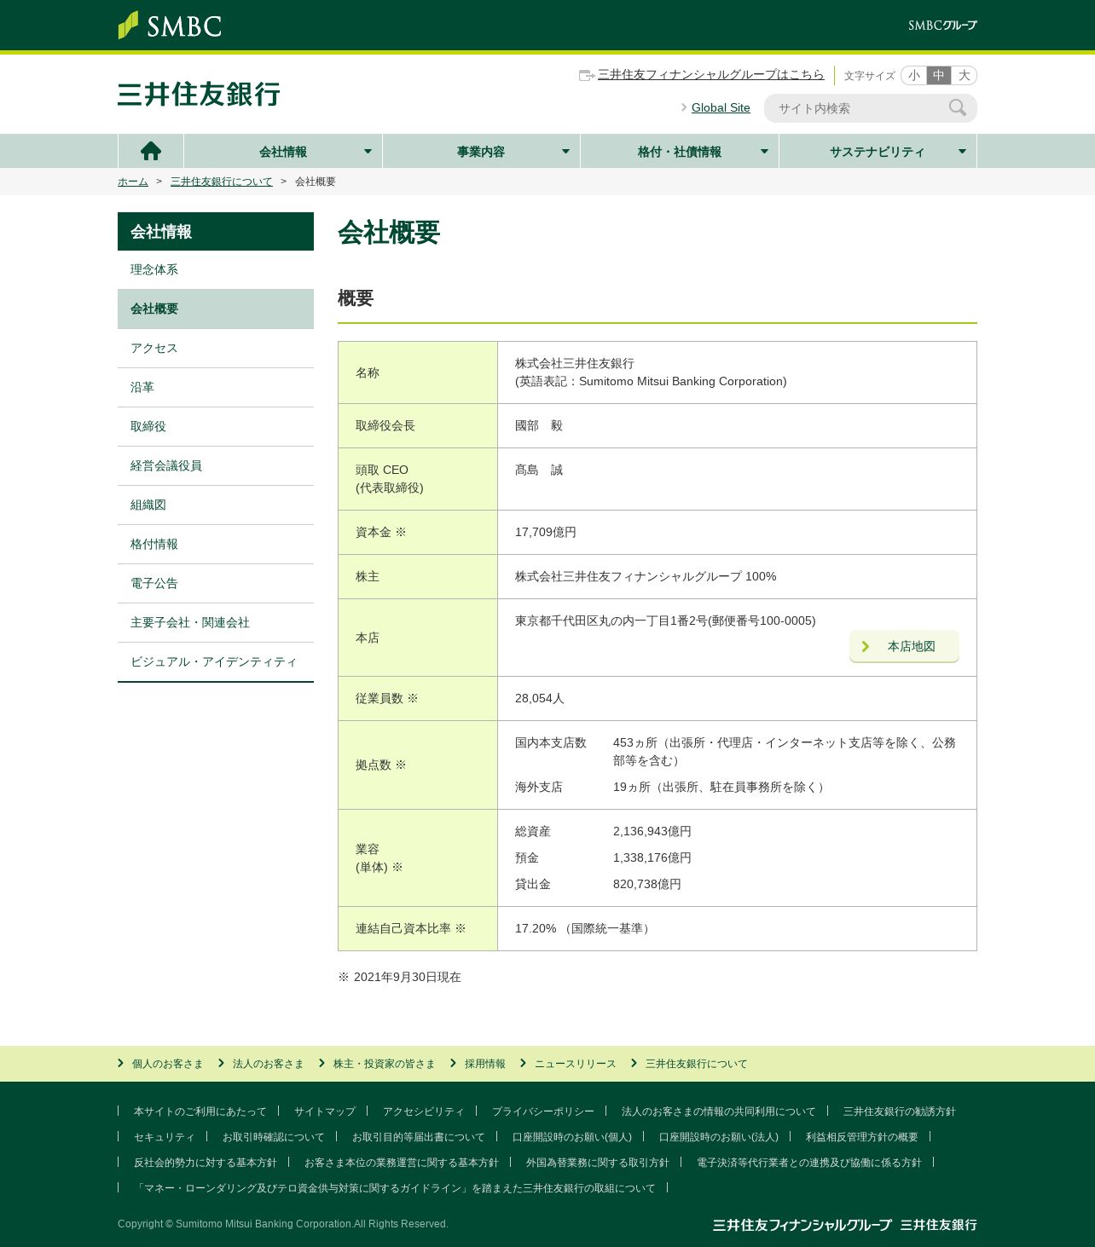
Task: Click ホーム in the breadcrumb
Action: [x=133, y=182]
